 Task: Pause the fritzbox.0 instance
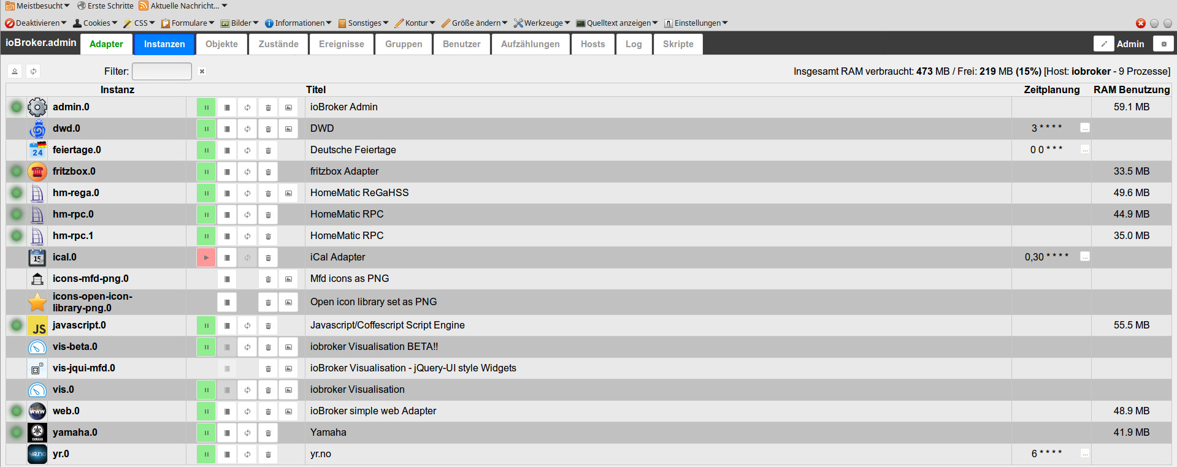[x=206, y=172]
